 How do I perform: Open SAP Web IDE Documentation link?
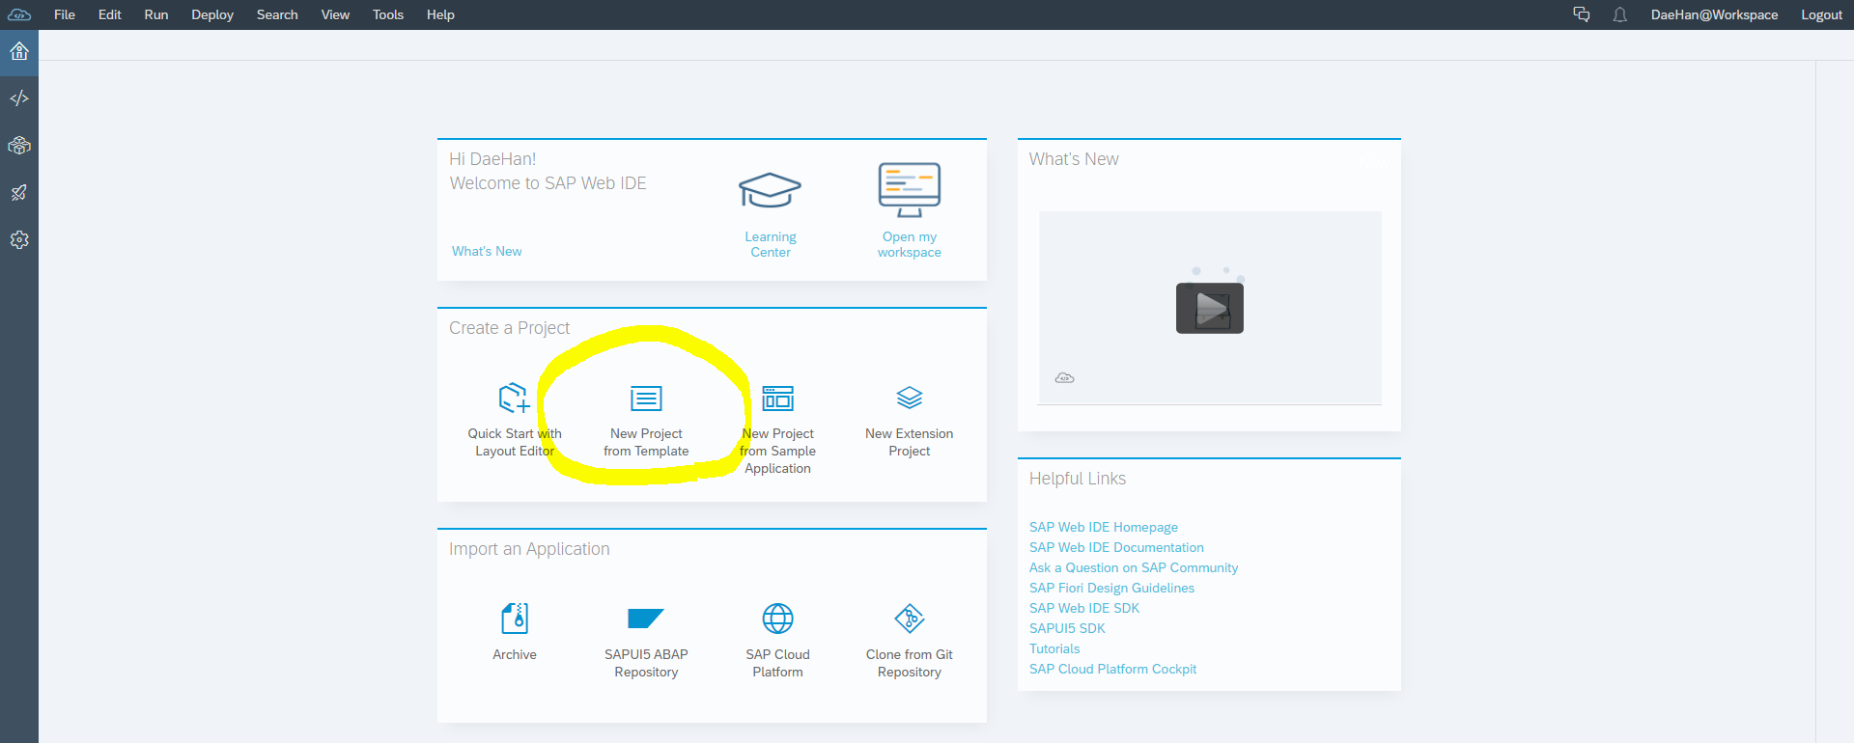pos(1116,547)
